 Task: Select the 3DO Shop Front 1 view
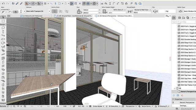187,43
